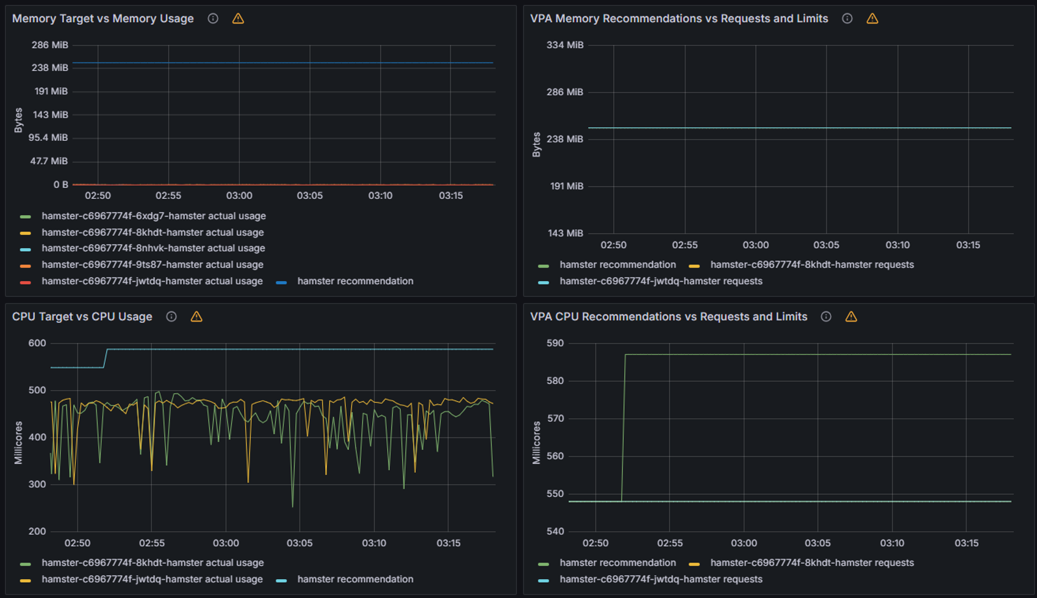Viewport: 1037px width, 598px height.
Task: Toggle jwtdq-hamster actual usage series in memory legend
Action: click(152, 281)
